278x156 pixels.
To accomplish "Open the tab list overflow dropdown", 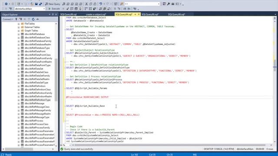I will point(275,14).
